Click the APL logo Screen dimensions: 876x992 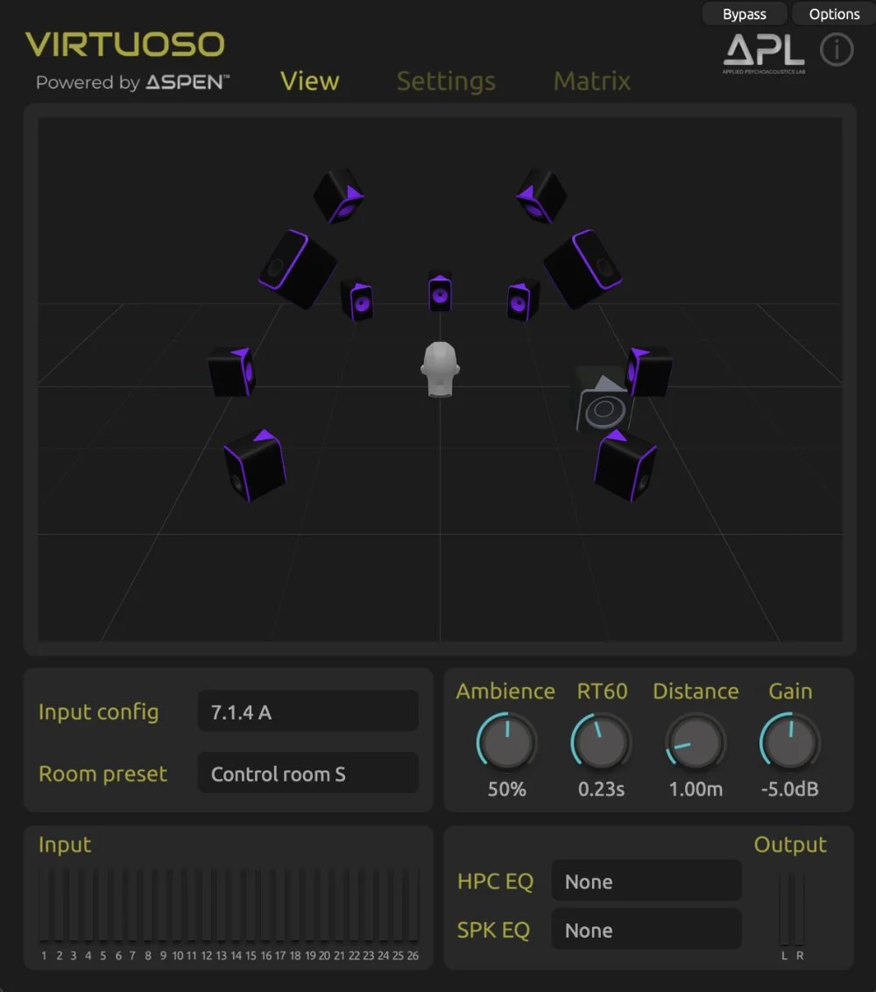pyautogui.click(x=764, y=53)
